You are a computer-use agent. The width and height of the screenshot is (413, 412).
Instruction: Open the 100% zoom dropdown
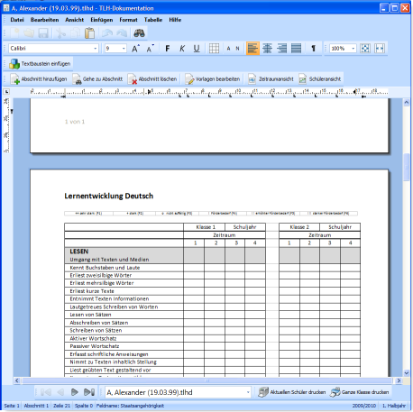click(343, 49)
